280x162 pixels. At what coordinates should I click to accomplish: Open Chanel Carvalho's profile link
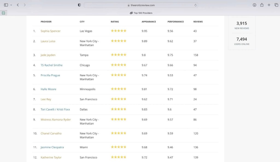(51, 133)
